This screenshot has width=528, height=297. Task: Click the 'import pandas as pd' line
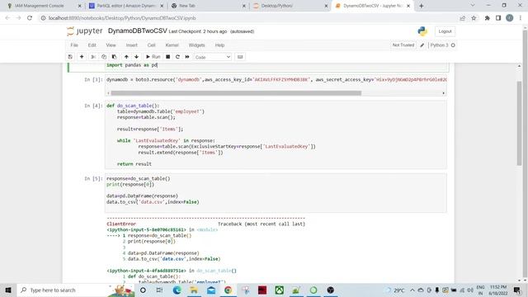point(132,65)
